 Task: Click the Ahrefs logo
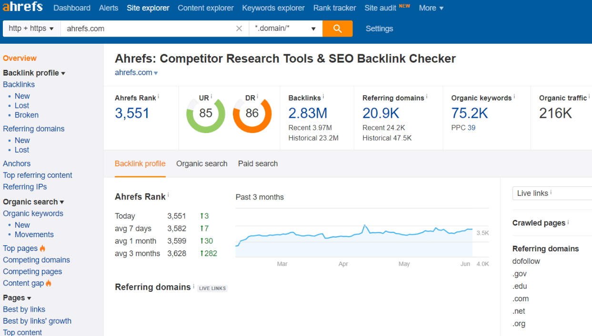[22, 7]
